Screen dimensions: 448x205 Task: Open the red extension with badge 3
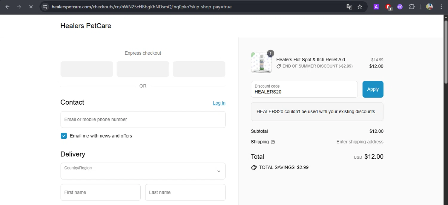coord(388,7)
